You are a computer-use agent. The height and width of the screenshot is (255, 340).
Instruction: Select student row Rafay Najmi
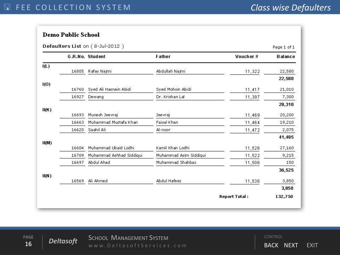click(100, 71)
